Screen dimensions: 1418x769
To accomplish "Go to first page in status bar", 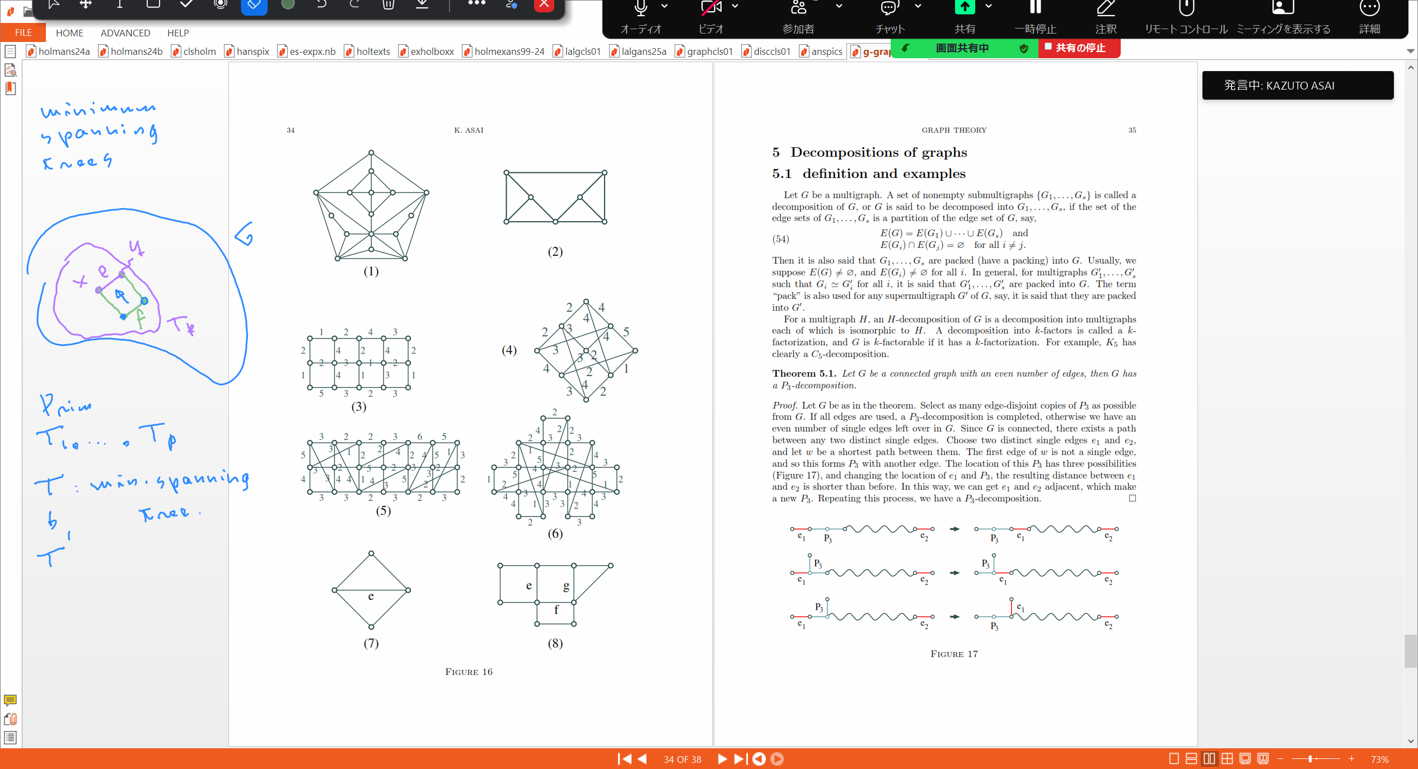I will point(624,759).
